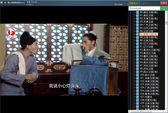
Task: Click the vertical scrollbar thumb of channel list
Action: click(x=166, y=23)
